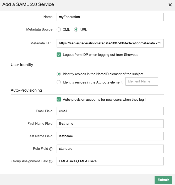Toggle Logout from IDP when logging out checkbox
Screen dimensions: 175x185
tap(59, 55)
